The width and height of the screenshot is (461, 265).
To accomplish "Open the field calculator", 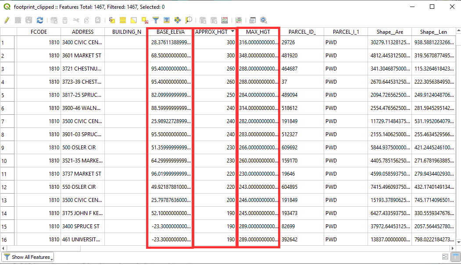I will pos(225,20).
